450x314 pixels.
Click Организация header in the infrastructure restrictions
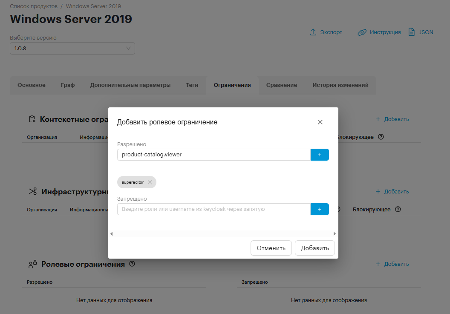point(42,210)
